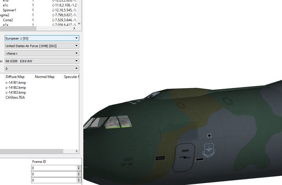
Task: Click node list scroll-down arrow
Action: [x=79, y=24]
